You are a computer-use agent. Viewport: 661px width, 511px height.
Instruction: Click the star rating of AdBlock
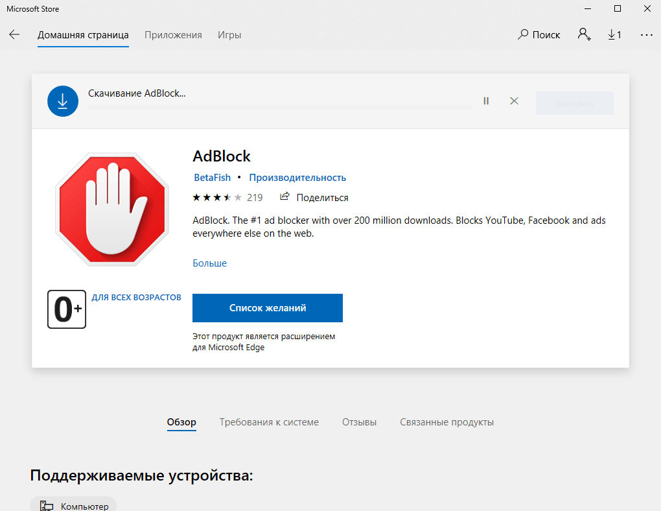(x=217, y=198)
